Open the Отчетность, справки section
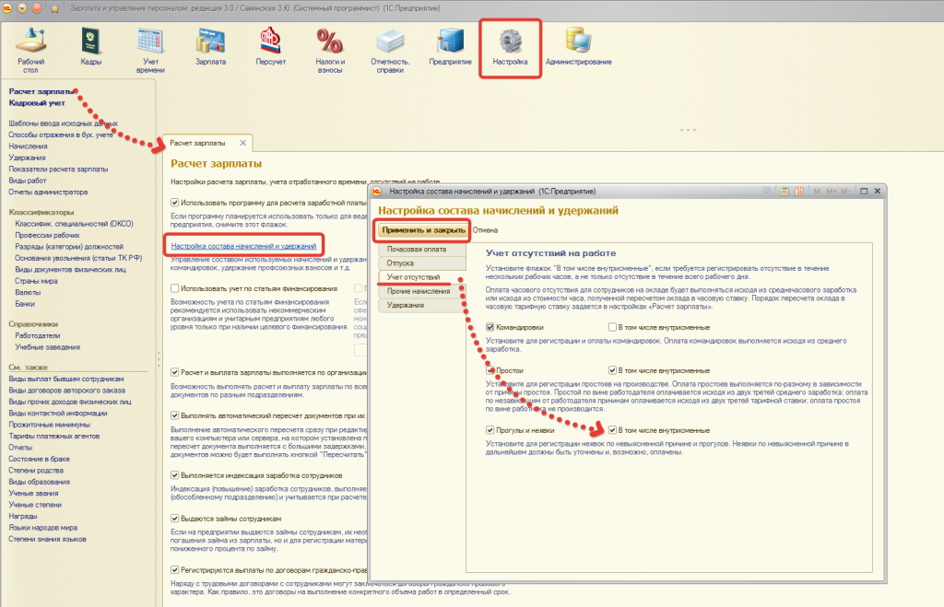Viewport: 944px width, 607px height. pyautogui.click(x=390, y=51)
